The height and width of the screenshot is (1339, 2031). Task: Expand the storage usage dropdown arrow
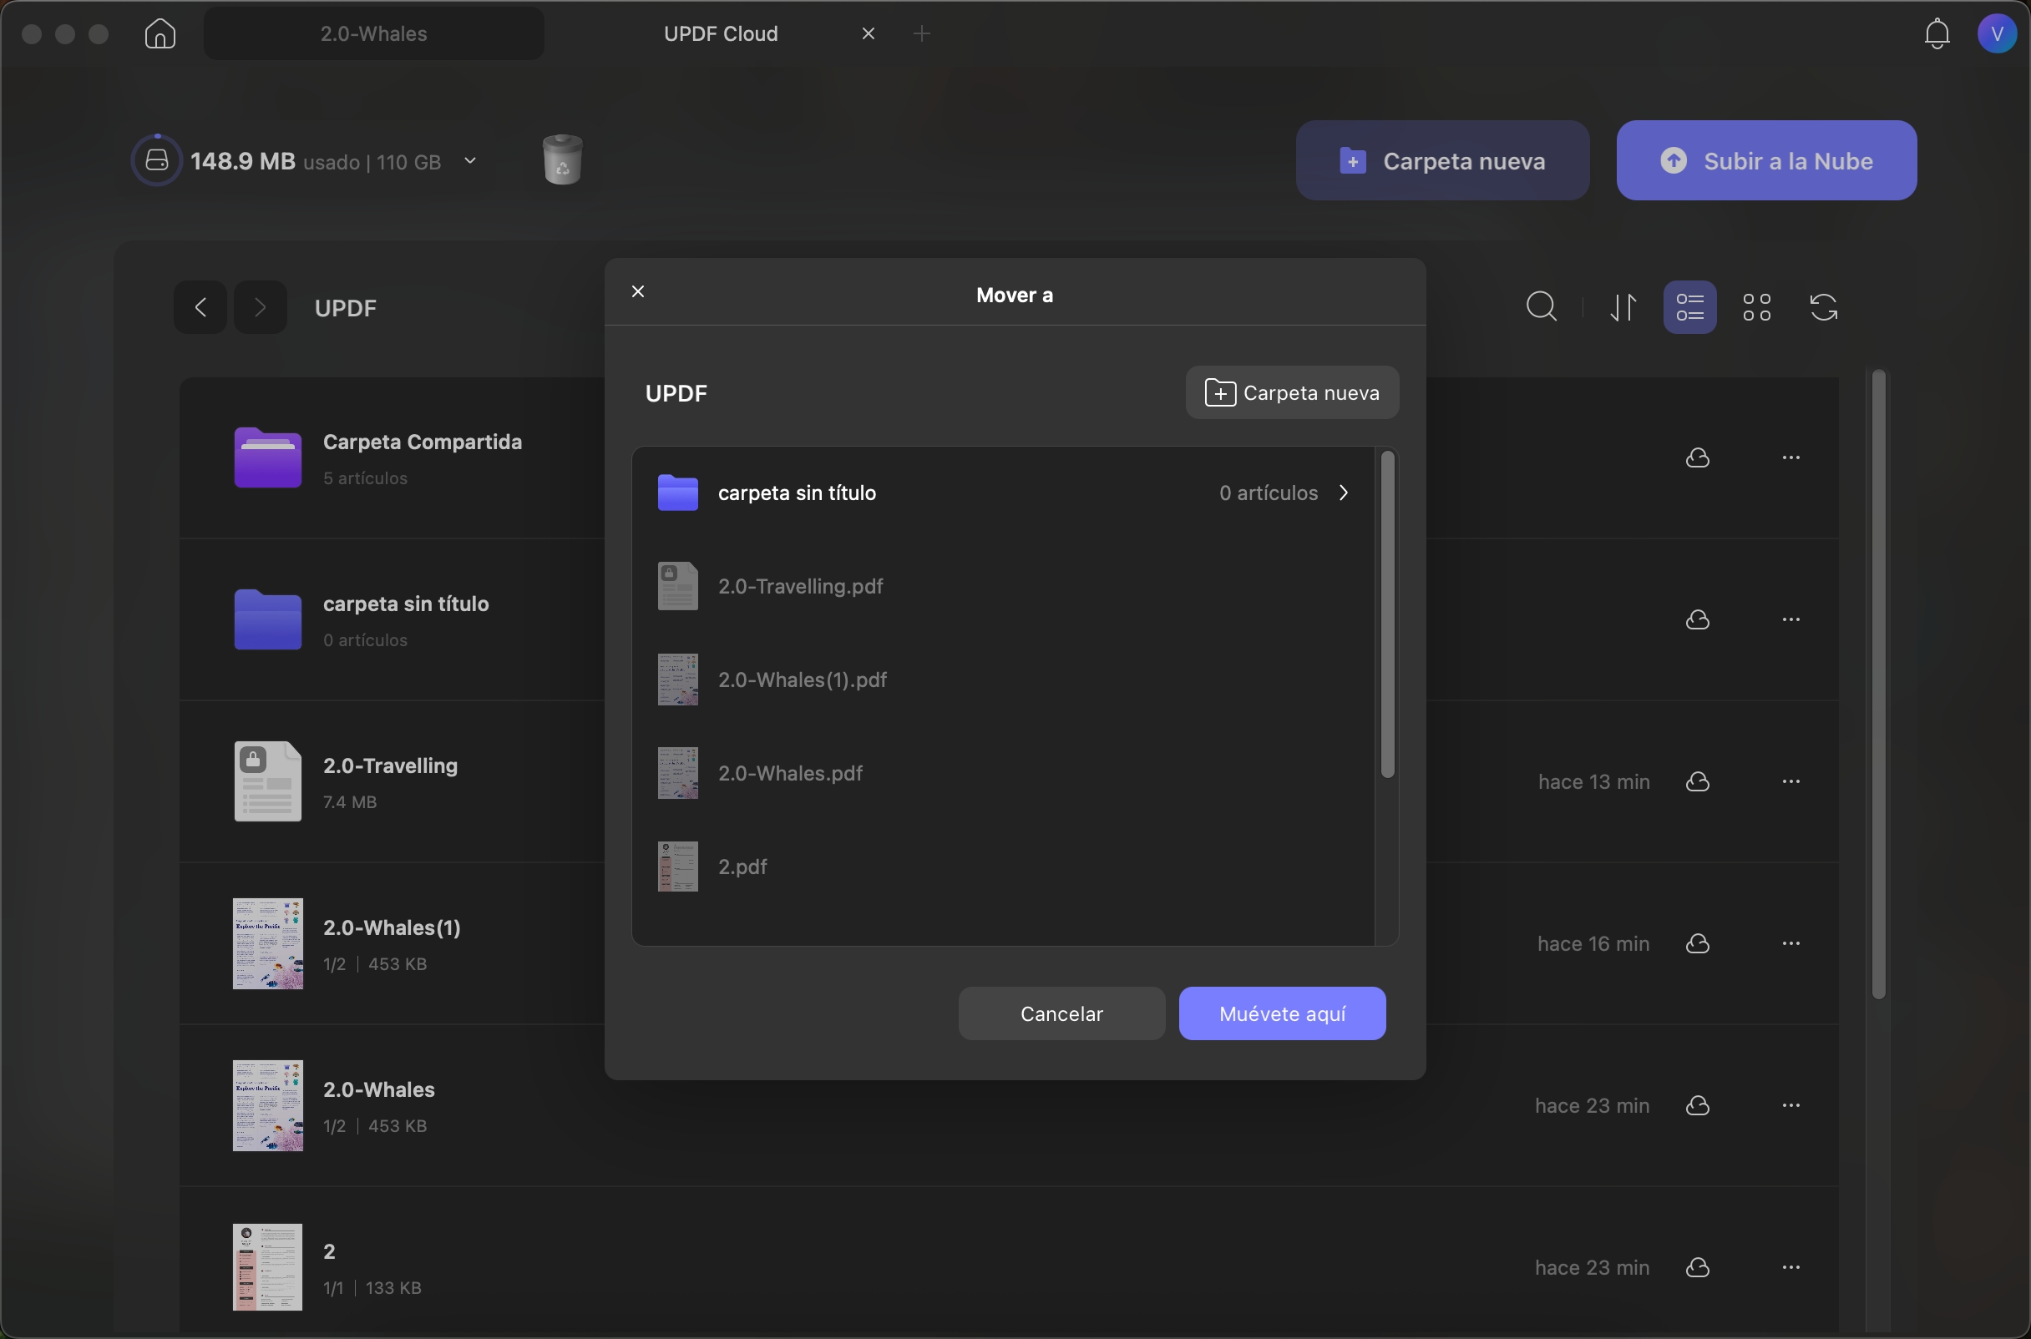pyautogui.click(x=469, y=160)
